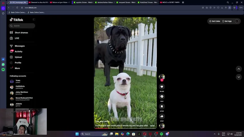The height and width of the screenshot is (137, 244).
Task: Switch to meepwet Stream tab
Action: [x=126, y=2]
